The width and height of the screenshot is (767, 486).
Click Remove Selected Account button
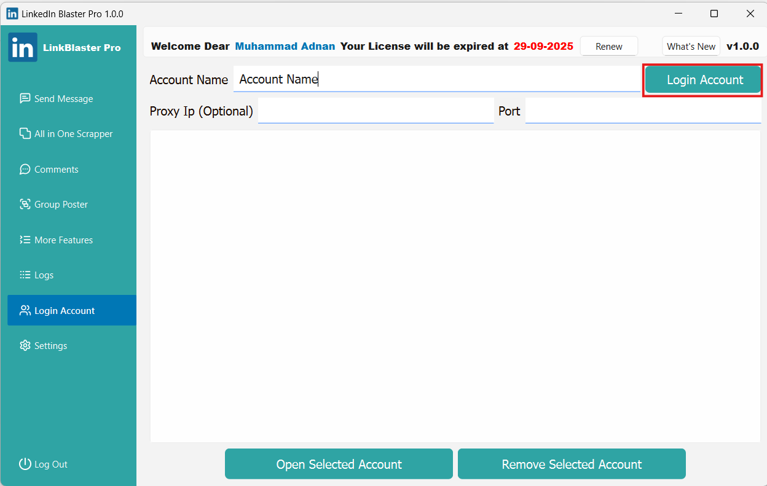coord(572,464)
